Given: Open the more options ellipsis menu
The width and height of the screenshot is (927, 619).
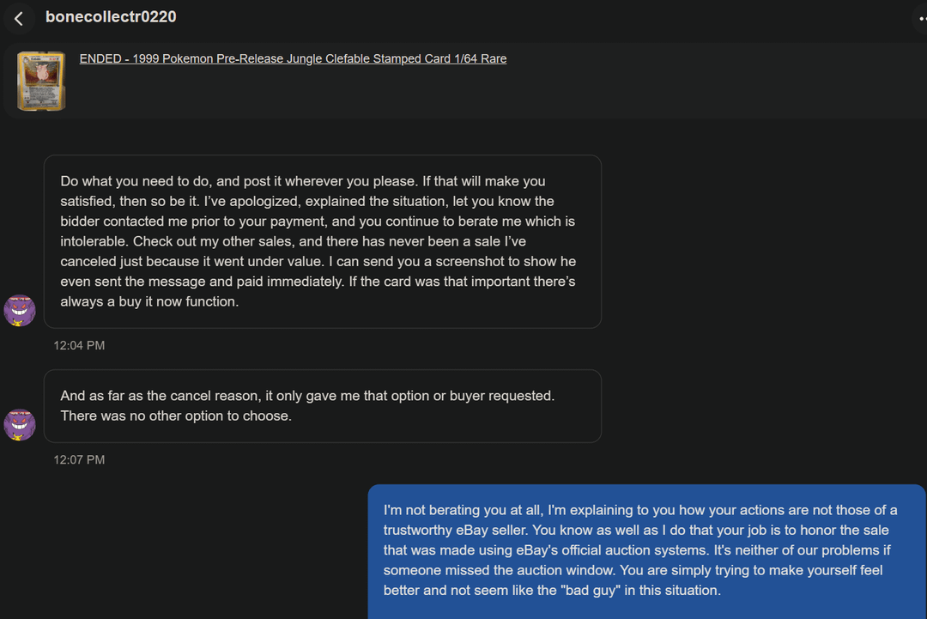Looking at the screenshot, I should (921, 19).
